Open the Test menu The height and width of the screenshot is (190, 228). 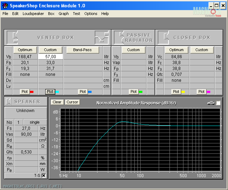click(x=77, y=14)
